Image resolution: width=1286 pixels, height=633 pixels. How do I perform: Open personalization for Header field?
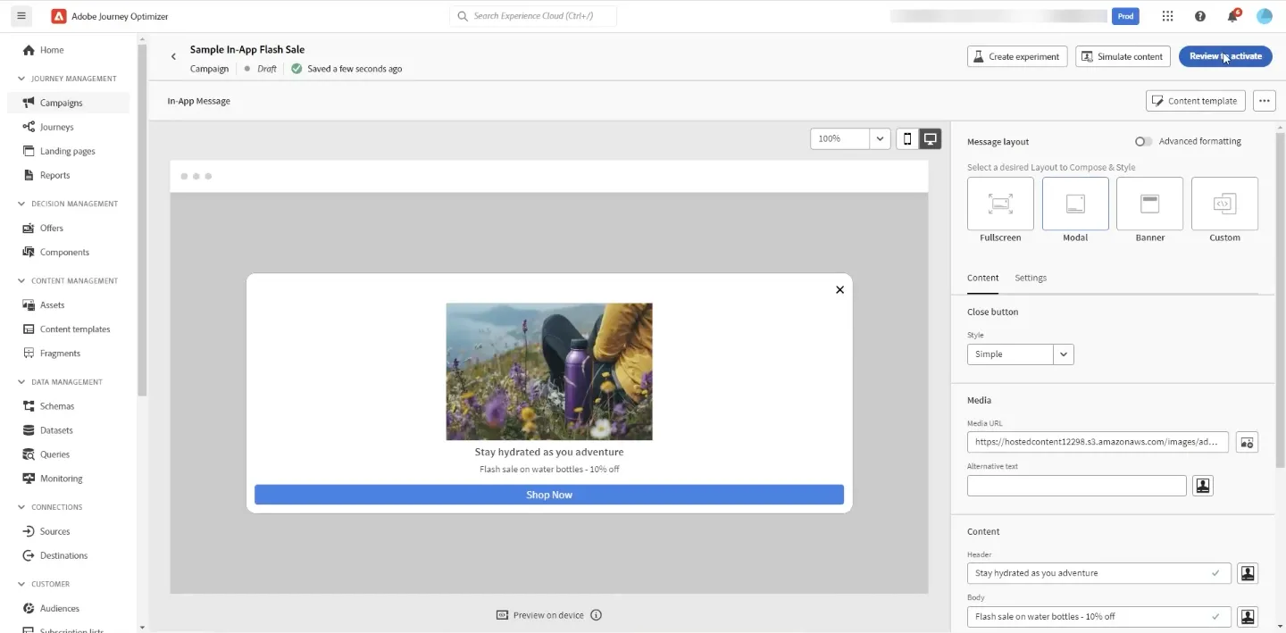pyautogui.click(x=1248, y=573)
